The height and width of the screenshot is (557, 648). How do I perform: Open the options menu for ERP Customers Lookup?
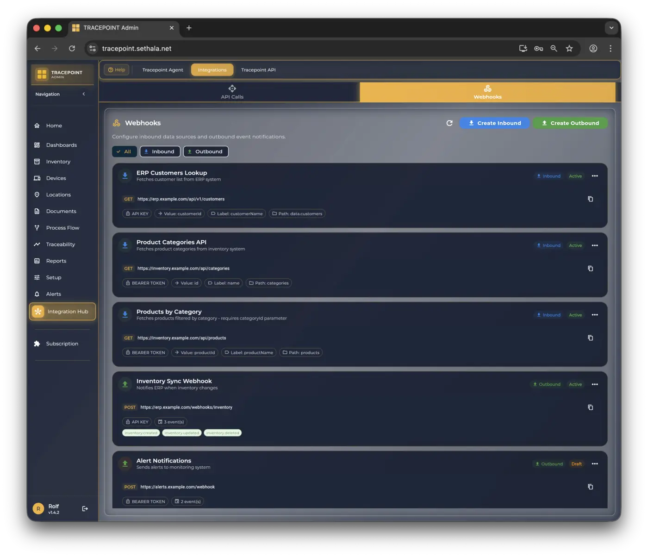point(595,176)
